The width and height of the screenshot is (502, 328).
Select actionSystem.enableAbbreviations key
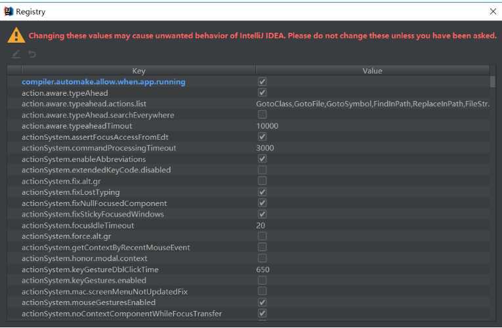pos(84,159)
